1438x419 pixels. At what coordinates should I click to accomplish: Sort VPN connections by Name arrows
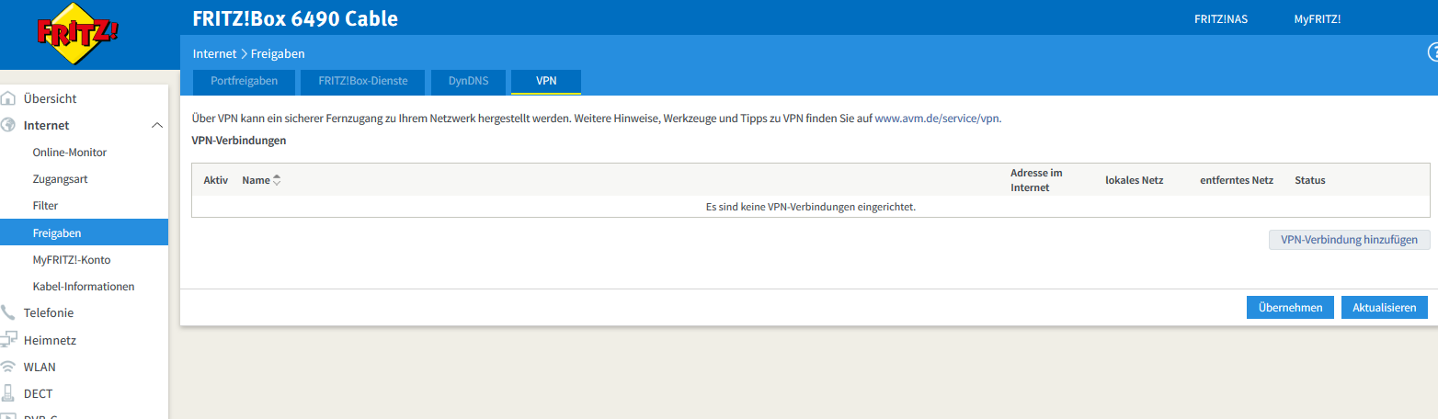click(x=277, y=180)
